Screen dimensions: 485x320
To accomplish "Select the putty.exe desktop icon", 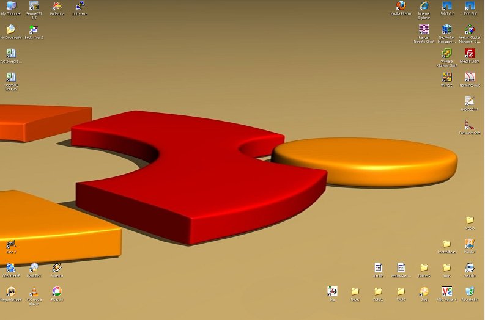I will pyautogui.click(x=80, y=6).
